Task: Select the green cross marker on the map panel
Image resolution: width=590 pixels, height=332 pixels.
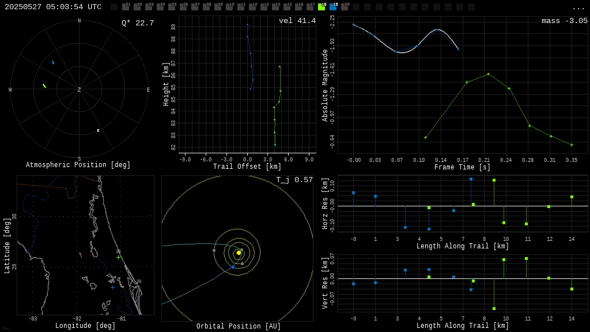Action: (118, 257)
